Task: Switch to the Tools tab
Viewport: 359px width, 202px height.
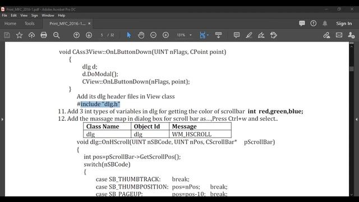Action: (30, 24)
